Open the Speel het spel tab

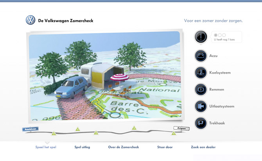(46, 147)
